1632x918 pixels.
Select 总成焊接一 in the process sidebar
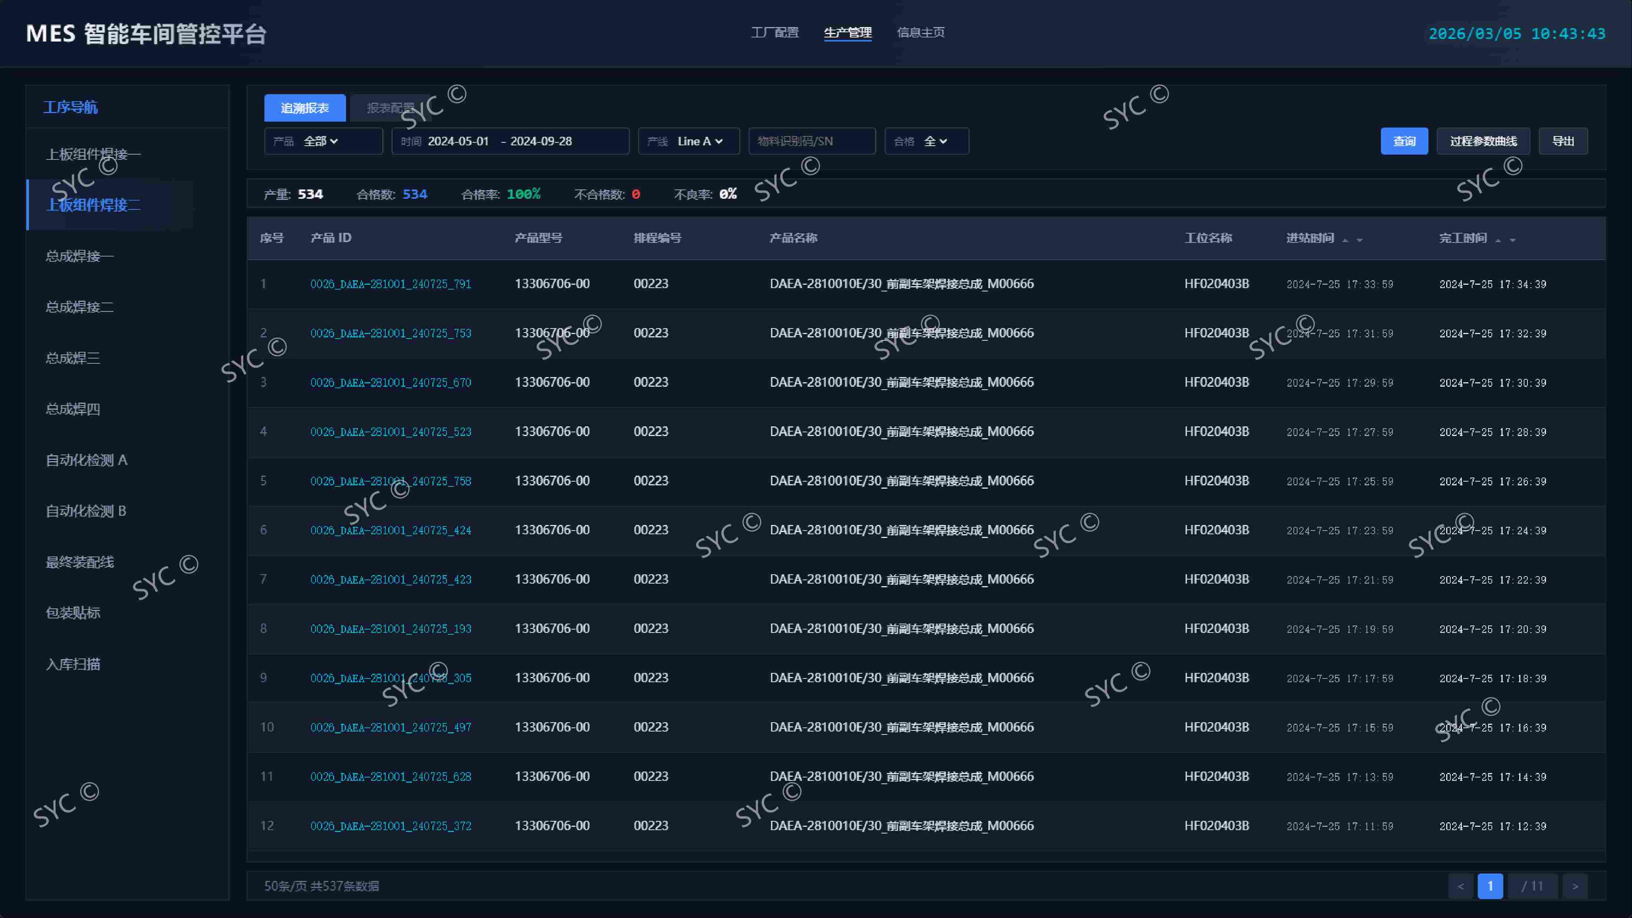(80, 256)
